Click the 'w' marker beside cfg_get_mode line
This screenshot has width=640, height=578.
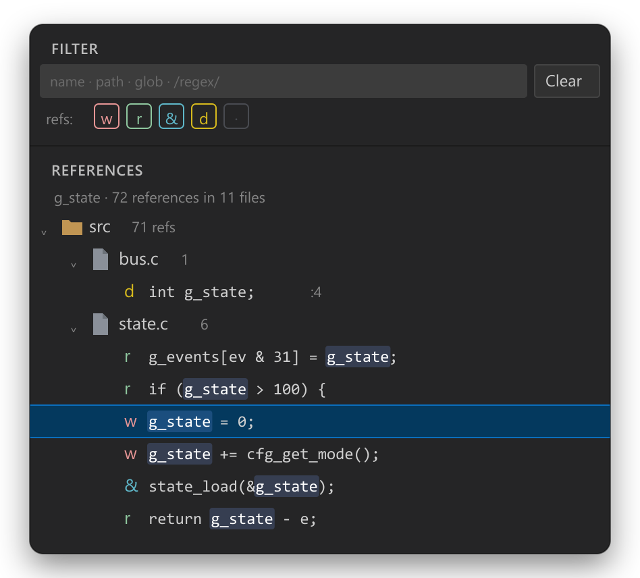click(x=130, y=454)
